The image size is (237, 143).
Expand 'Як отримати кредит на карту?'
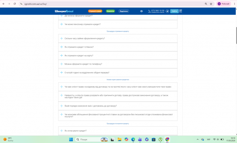pos(118,55)
